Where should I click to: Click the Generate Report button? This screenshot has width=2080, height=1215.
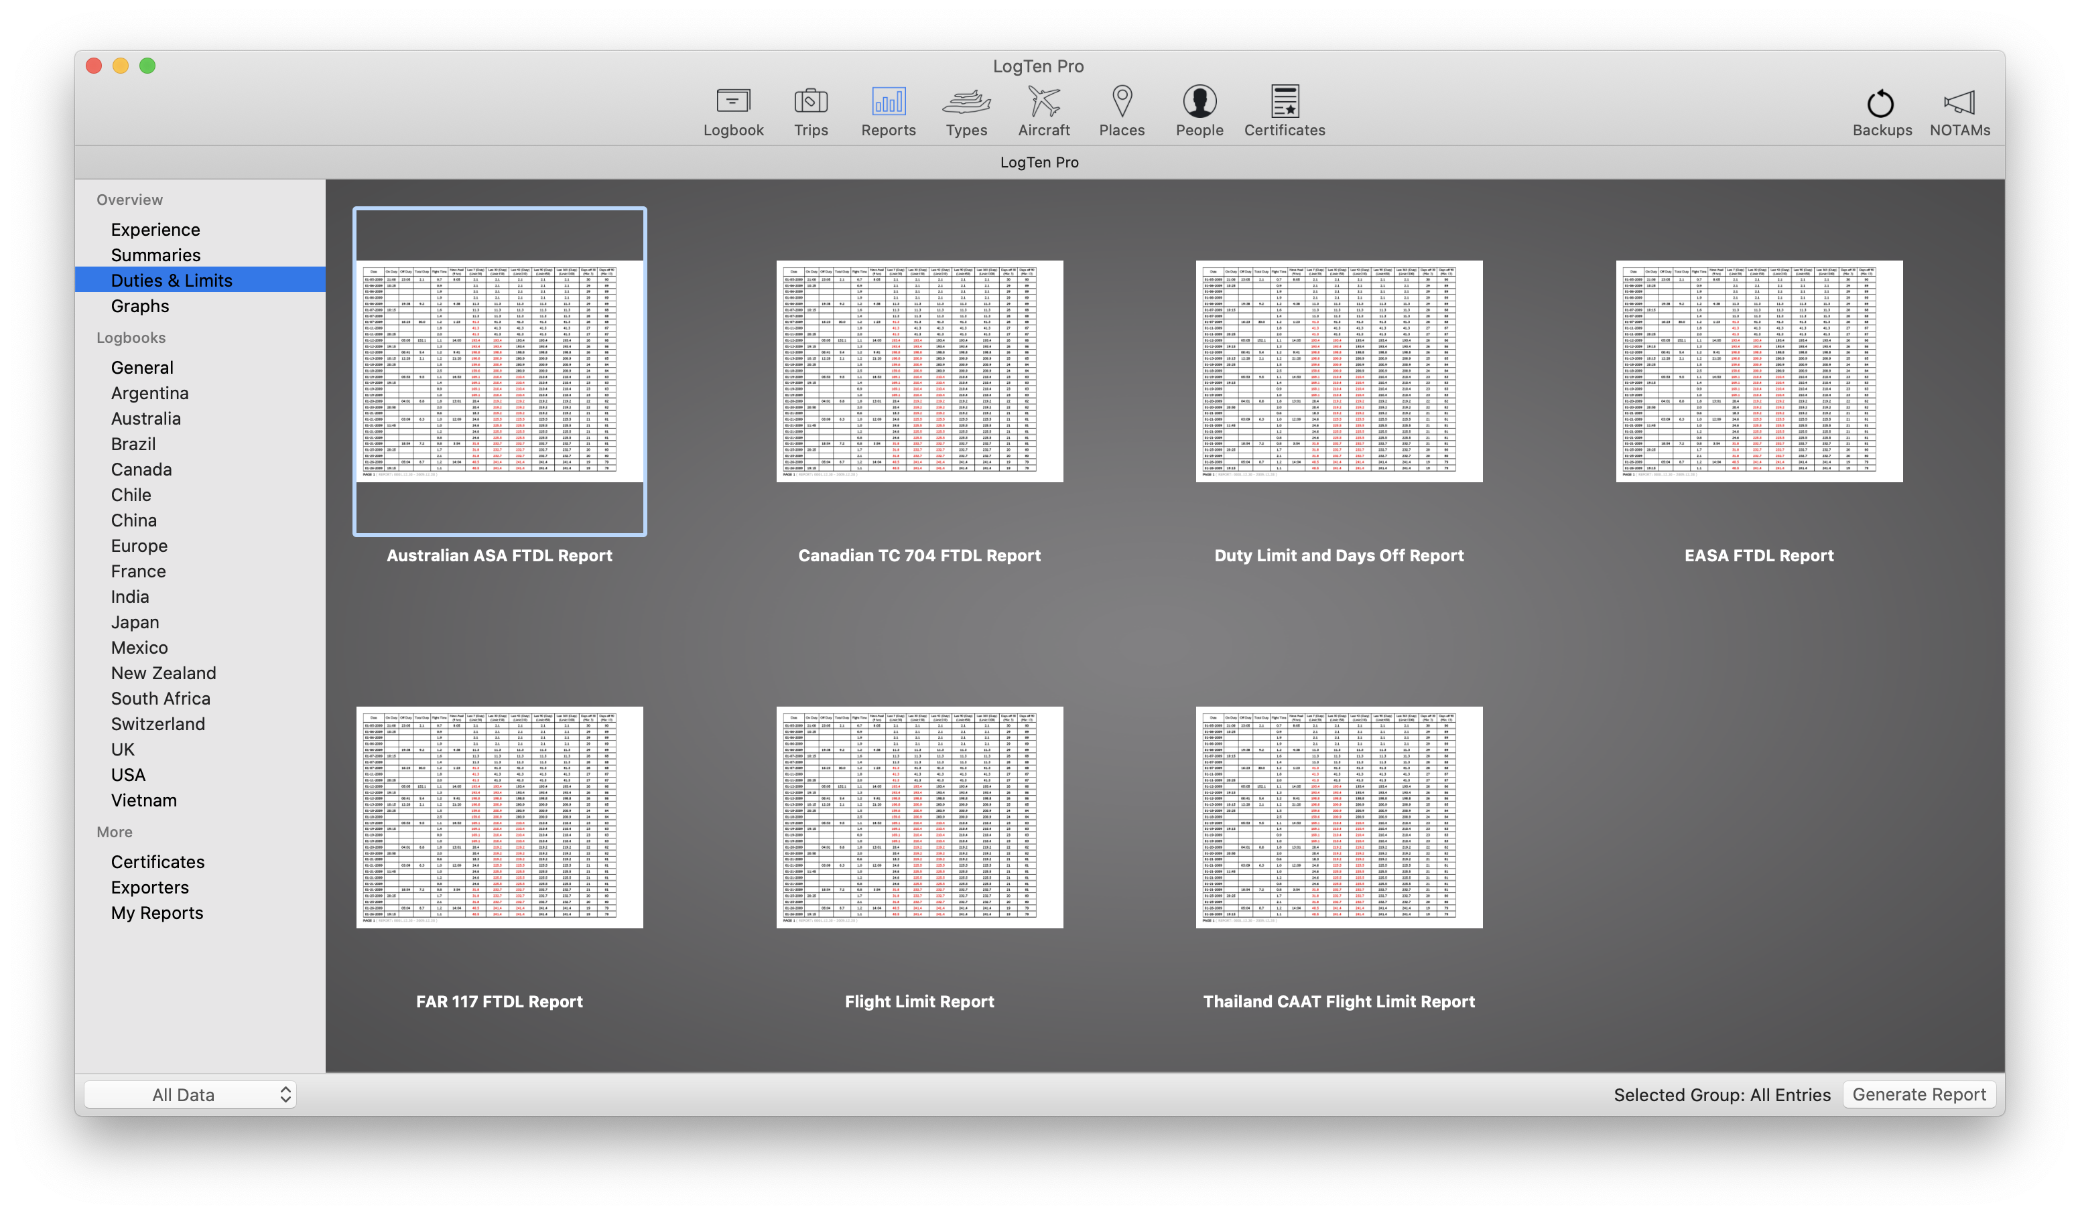pyautogui.click(x=1919, y=1094)
